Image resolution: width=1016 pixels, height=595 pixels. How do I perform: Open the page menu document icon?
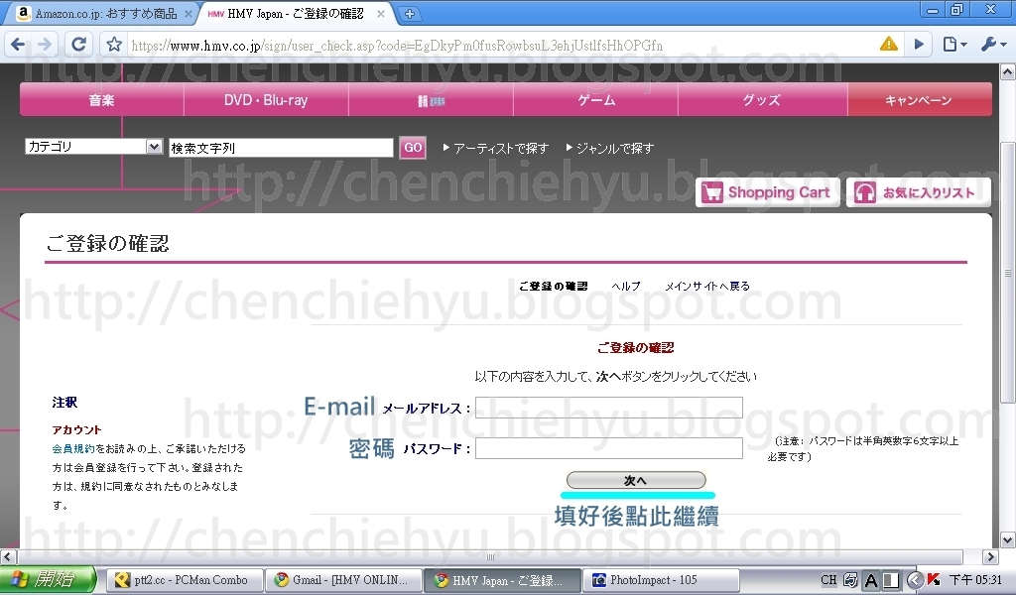955,44
